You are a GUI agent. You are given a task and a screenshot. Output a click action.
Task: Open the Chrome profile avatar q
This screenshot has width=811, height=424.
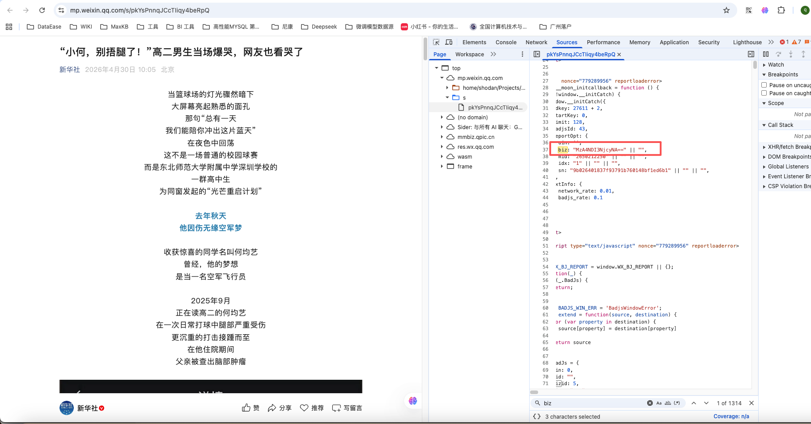point(805,10)
